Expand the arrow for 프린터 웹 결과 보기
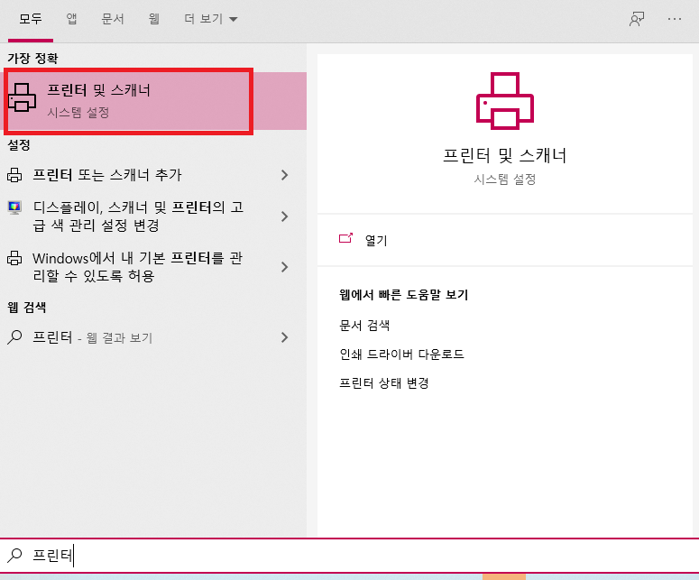 tap(284, 337)
